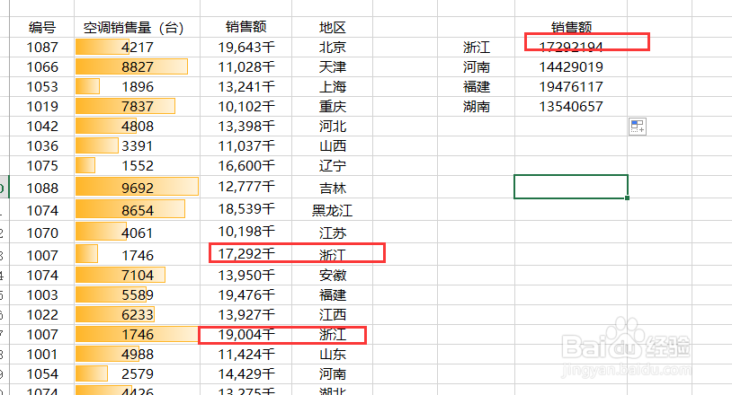Screen dimensions: 732x395
Task: Select the region cell 黑龙江
Action: 333,211
